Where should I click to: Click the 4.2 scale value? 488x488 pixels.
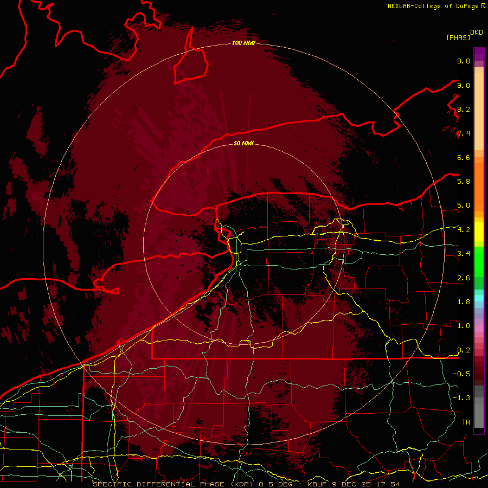coord(464,230)
